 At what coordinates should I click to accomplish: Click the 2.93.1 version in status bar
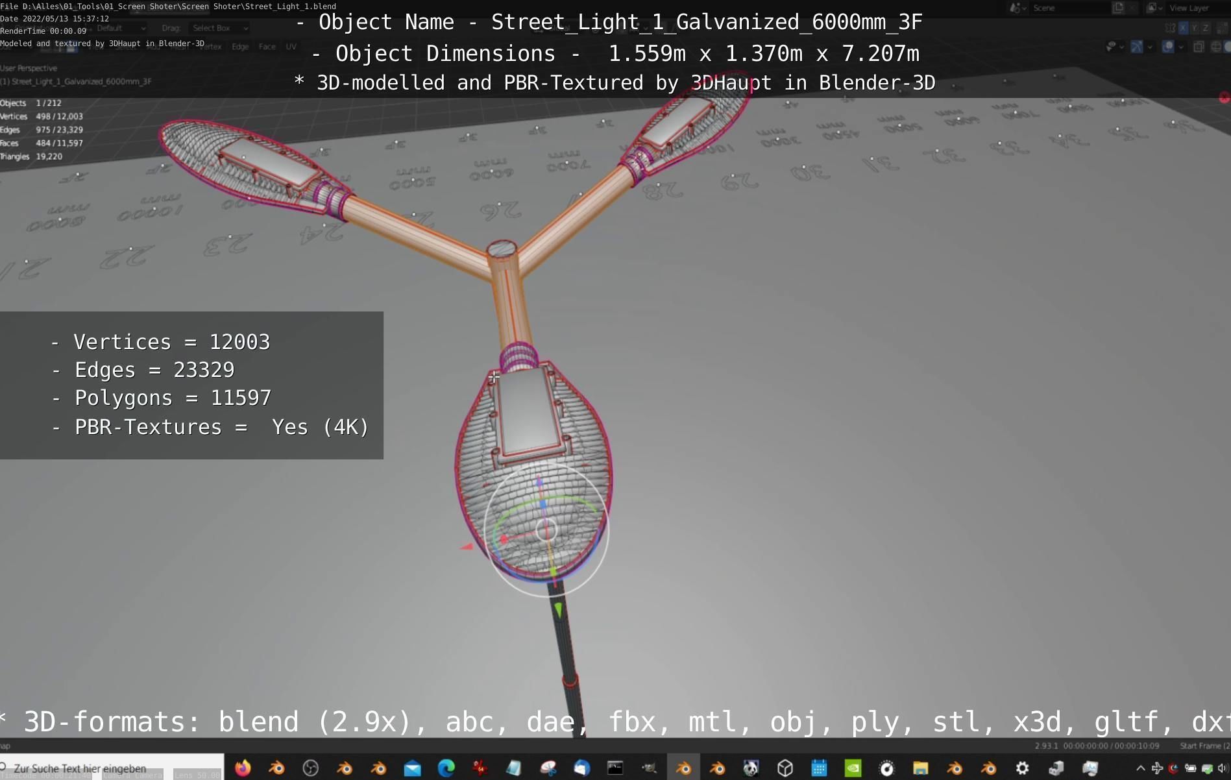pos(1046,746)
